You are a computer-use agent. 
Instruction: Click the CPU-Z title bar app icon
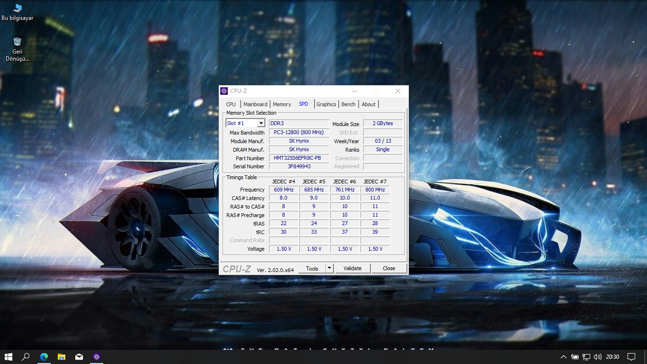coord(225,91)
